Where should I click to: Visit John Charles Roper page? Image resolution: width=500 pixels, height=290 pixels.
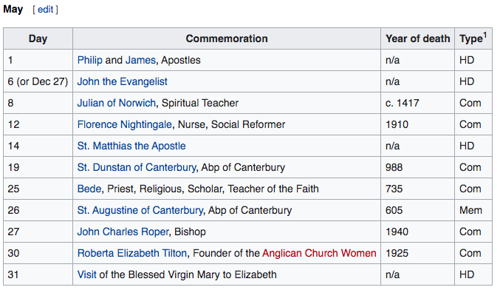point(123,232)
